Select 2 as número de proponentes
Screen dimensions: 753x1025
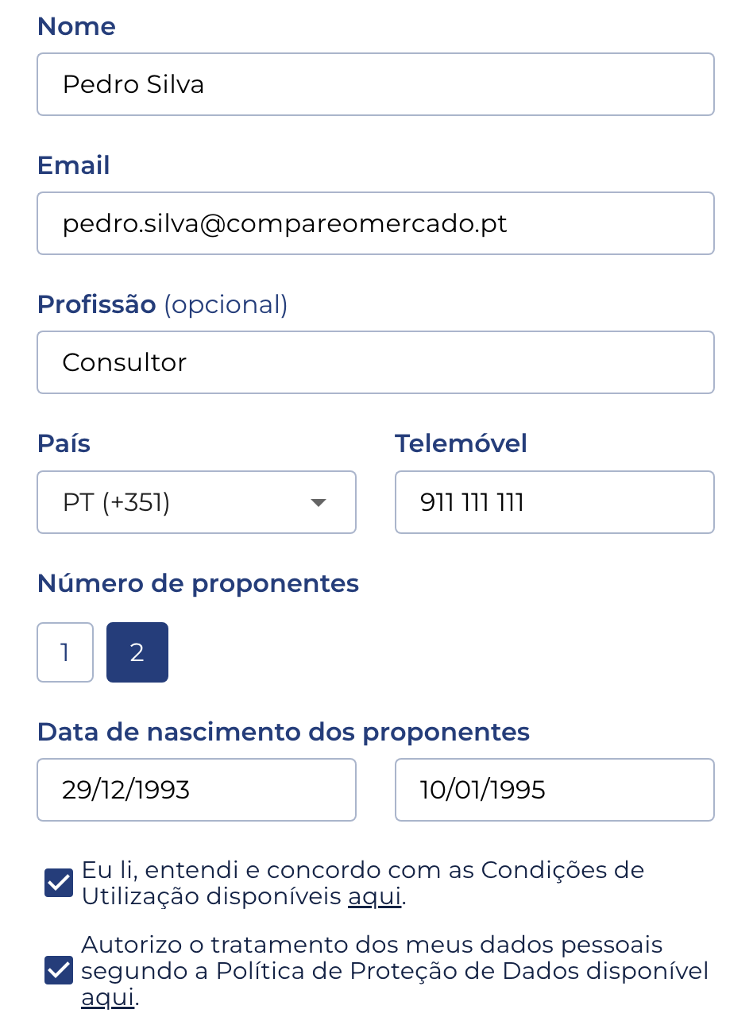tap(137, 652)
